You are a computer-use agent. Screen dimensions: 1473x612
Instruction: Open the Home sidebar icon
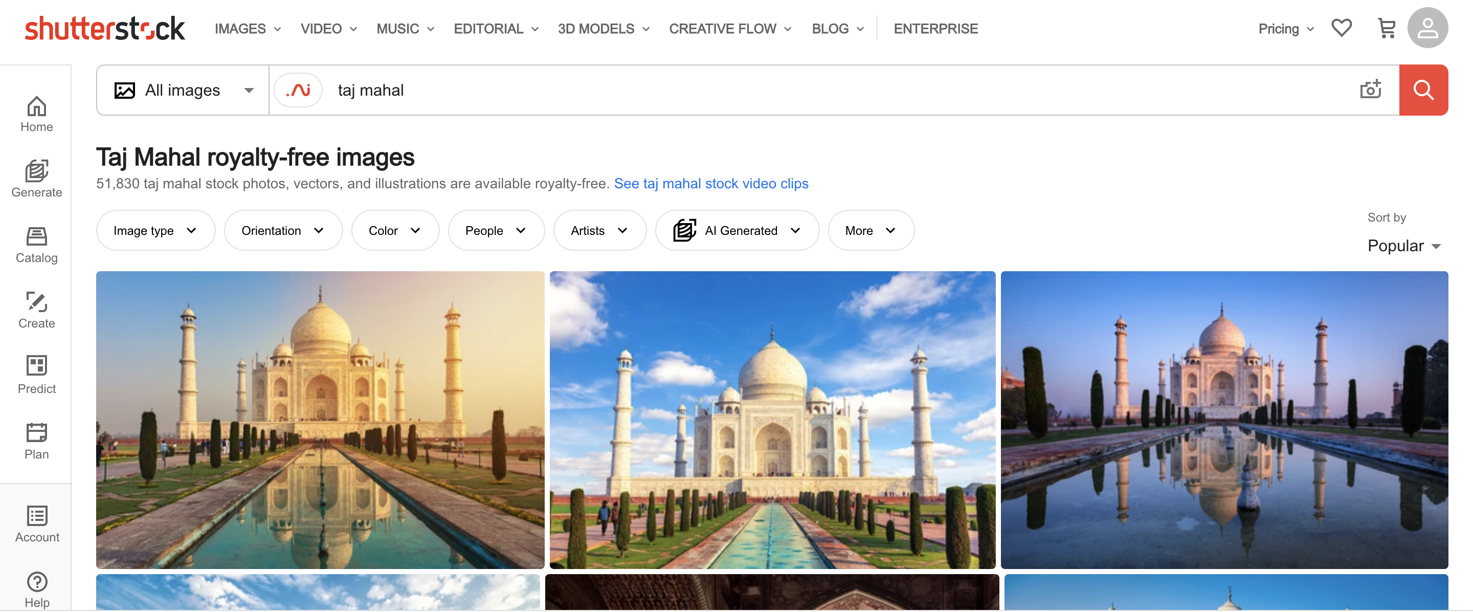(37, 106)
